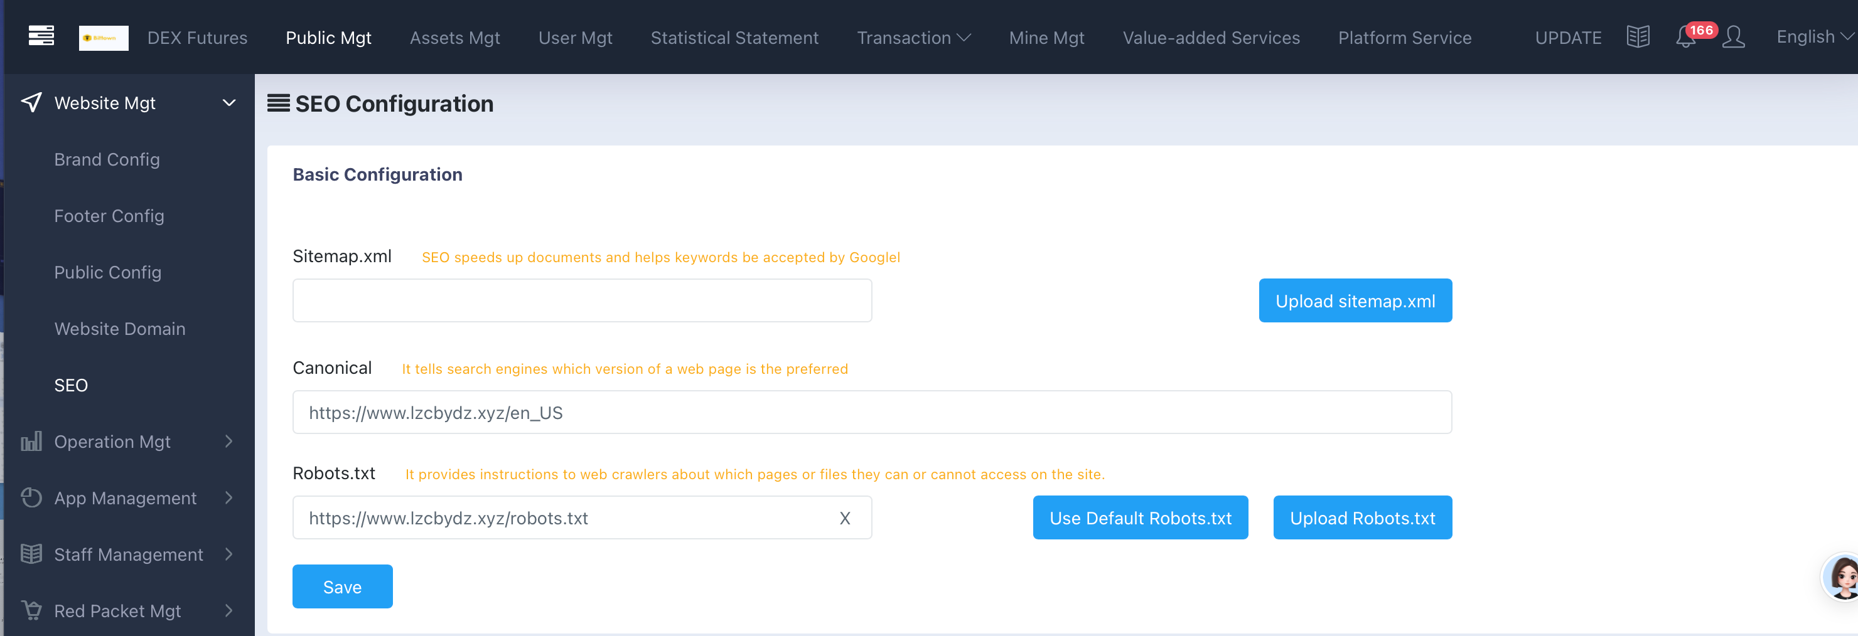This screenshot has width=1858, height=636.
Task: Open Public Config in sidebar
Action: tap(107, 272)
